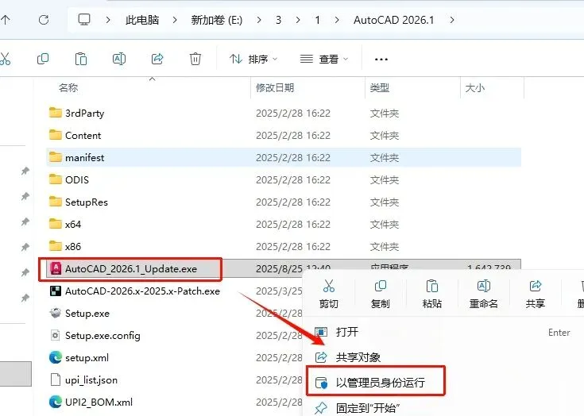
Task: Click the AutoCAD_2026.1_Update.exe app icon
Action: pyautogui.click(x=56, y=268)
